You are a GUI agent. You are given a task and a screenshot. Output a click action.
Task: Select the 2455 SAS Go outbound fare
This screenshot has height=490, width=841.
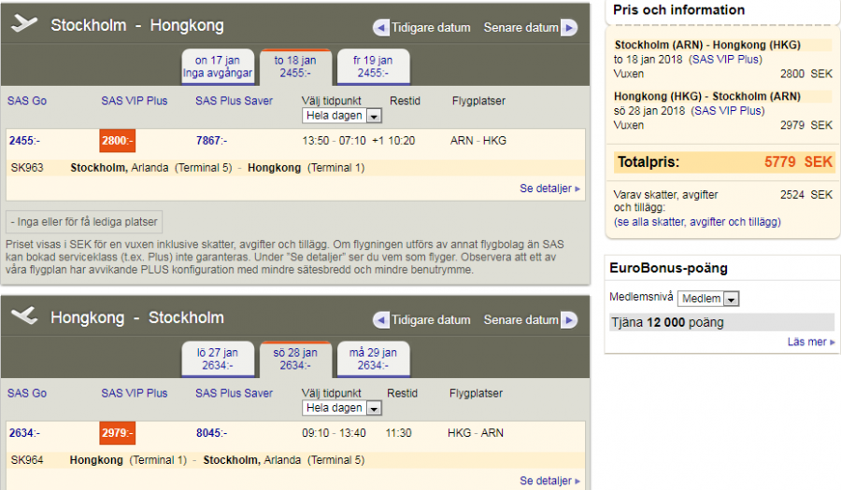(x=24, y=141)
